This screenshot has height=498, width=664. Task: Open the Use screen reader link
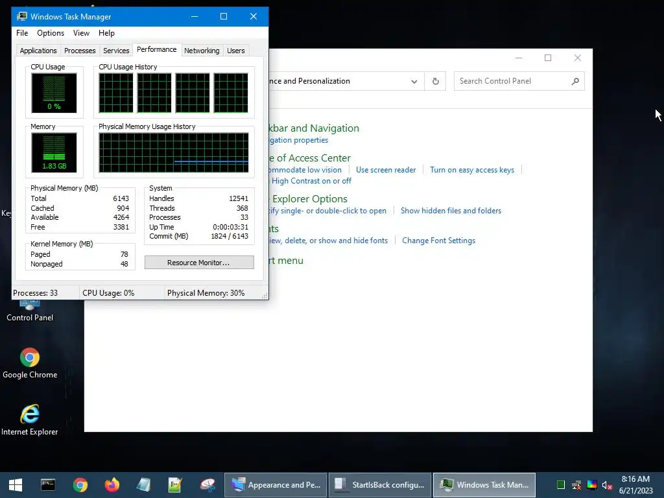coord(386,170)
